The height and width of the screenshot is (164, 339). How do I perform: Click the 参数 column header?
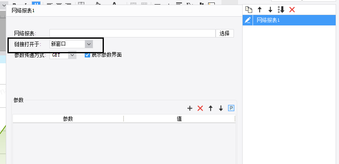68,119
